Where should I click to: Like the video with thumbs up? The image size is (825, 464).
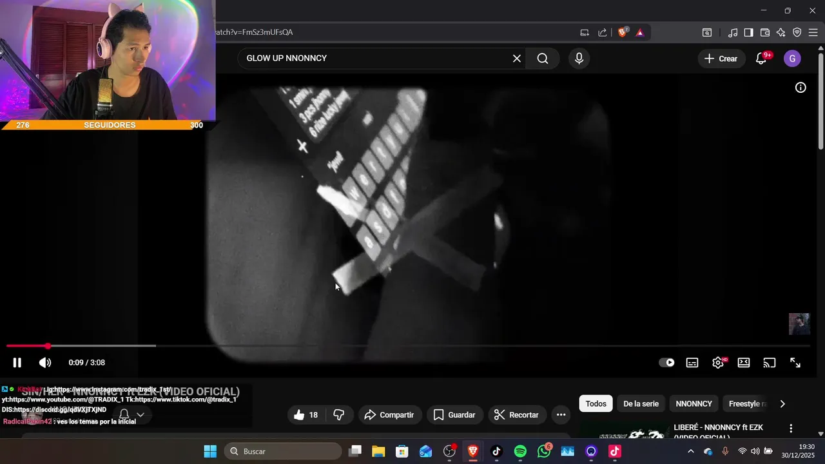point(306,415)
